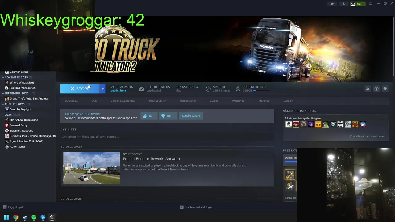This screenshot has height=222, width=395.
Task: Select Pummel Party in library
Action: pyautogui.click(x=19, y=125)
